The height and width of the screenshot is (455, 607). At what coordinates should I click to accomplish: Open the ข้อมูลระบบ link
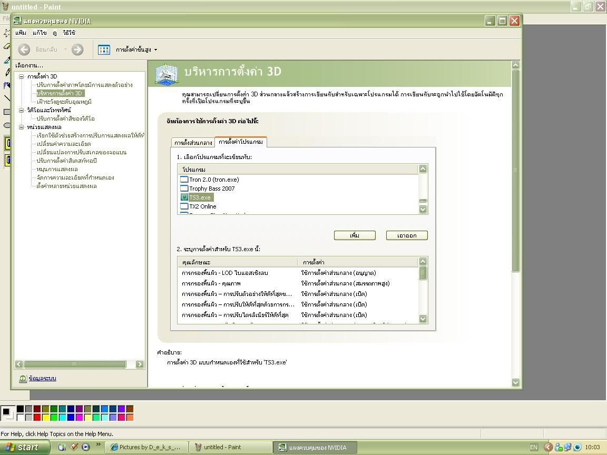pos(42,379)
